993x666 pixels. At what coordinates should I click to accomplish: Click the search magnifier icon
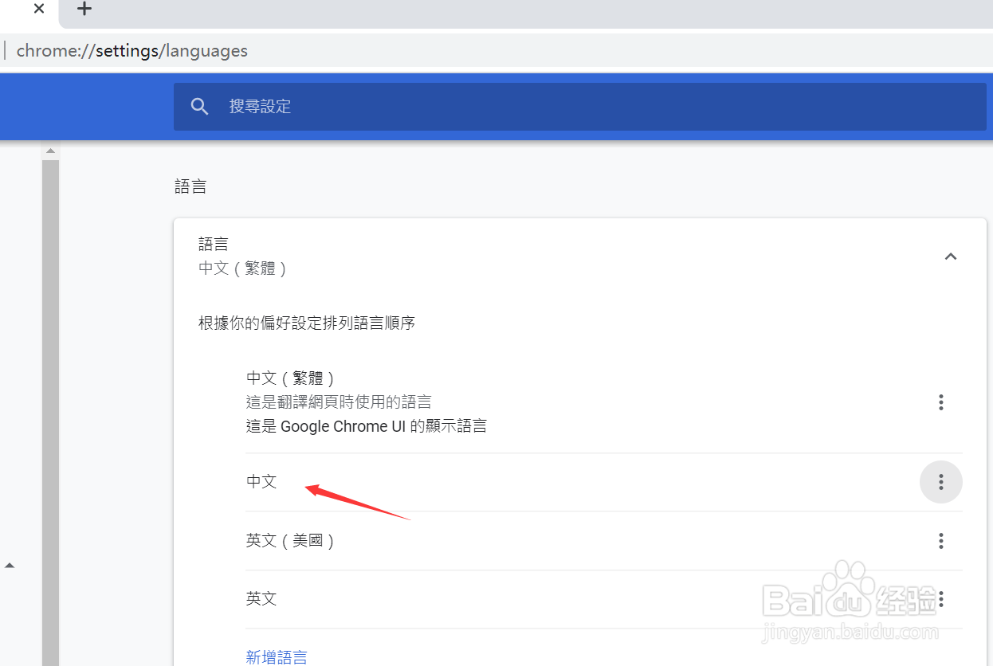point(199,106)
